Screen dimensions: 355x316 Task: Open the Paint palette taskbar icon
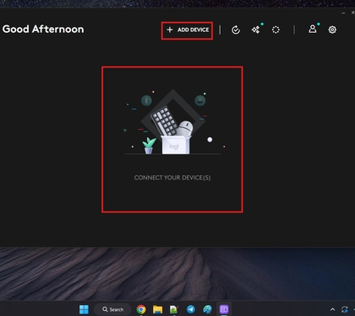207,309
